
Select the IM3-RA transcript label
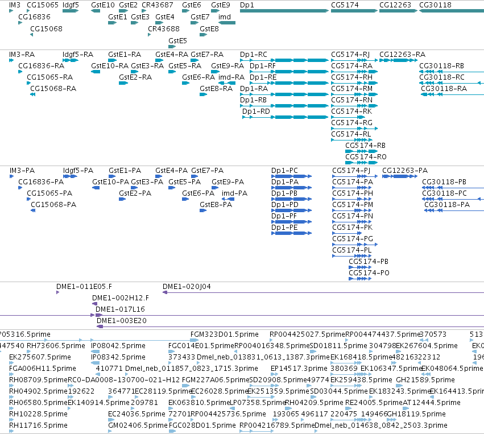coord(22,55)
